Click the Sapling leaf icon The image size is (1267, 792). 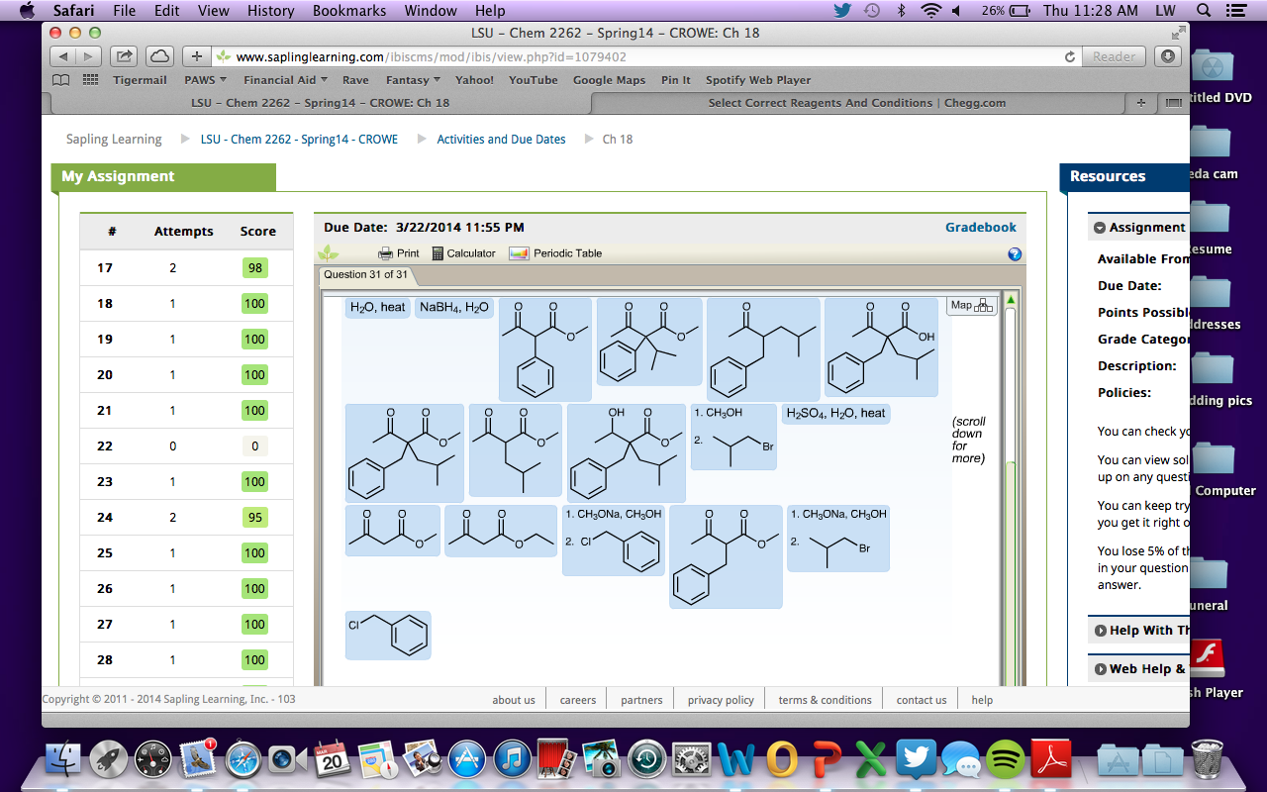pyautogui.click(x=328, y=253)
